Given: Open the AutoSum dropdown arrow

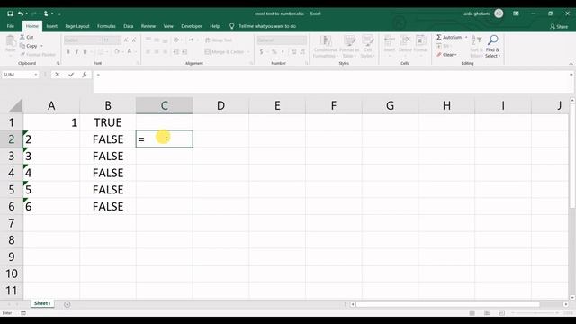Looking at the screenshot, I should [466, 37].
